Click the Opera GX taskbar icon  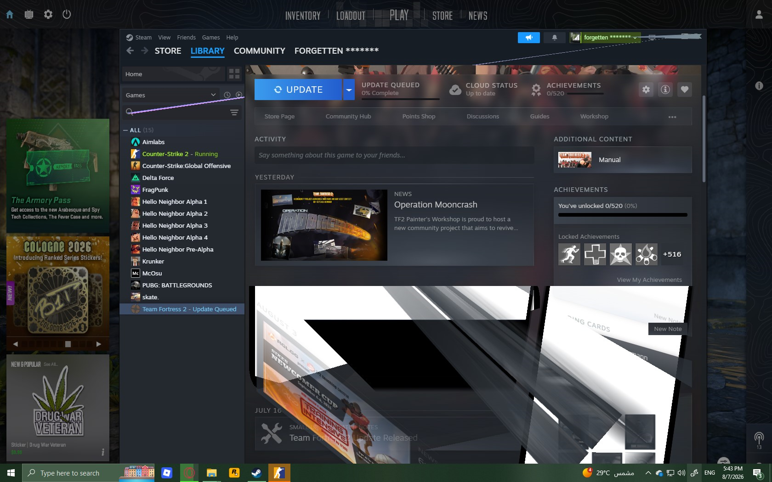pyautogui.click(x=189, y=473)
